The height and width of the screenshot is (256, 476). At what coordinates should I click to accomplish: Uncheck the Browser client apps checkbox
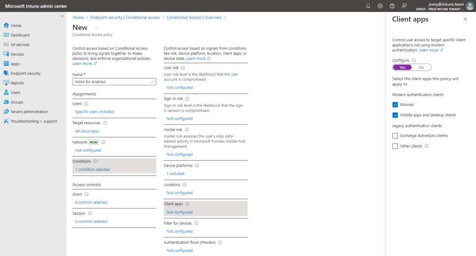395,104
